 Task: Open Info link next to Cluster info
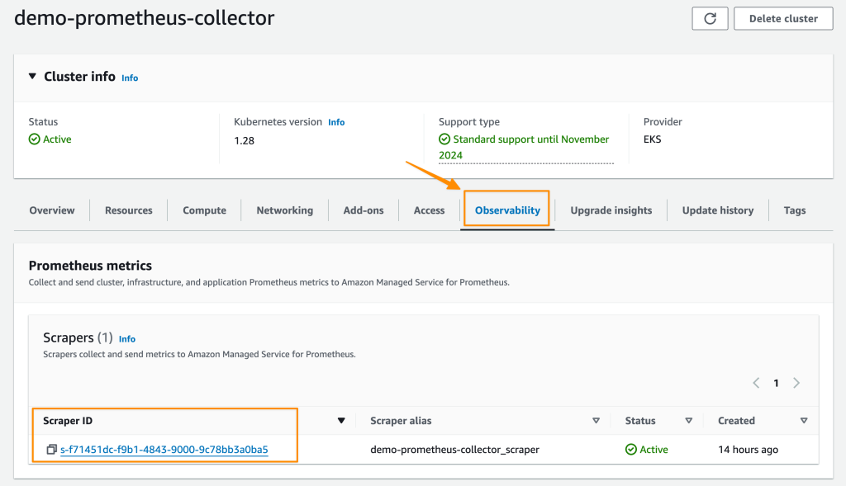coord(130,78)
